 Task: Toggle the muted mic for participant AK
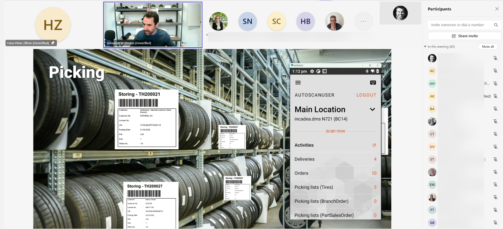tap(495, 96)
